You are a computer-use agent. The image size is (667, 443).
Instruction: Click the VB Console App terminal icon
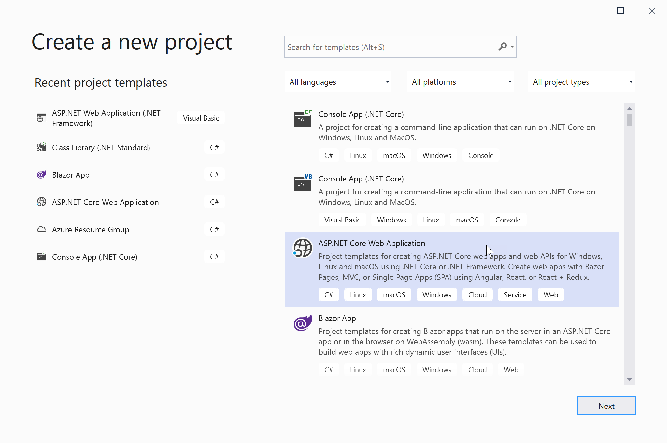[302, 183]
